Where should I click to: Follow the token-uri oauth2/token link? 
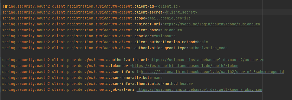pyautogui.click(x=185, y=66)
